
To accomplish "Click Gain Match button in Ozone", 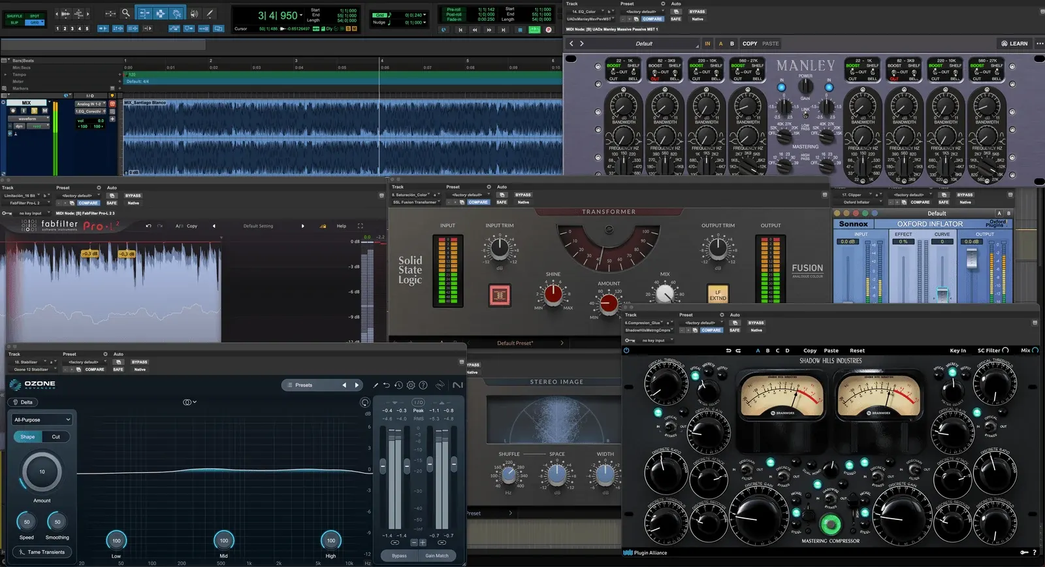I will pyautogui.click(x=437, y=556).
